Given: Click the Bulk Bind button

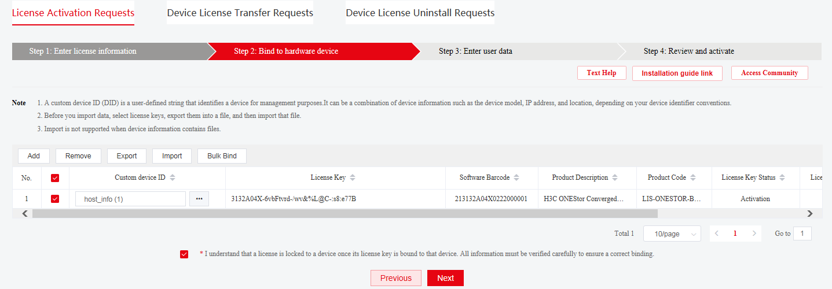Looking at the screenshot, I should [222, 156].
